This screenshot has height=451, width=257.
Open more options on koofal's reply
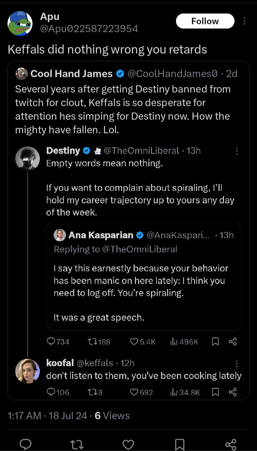pyautogui.click(x=236, y=364)
